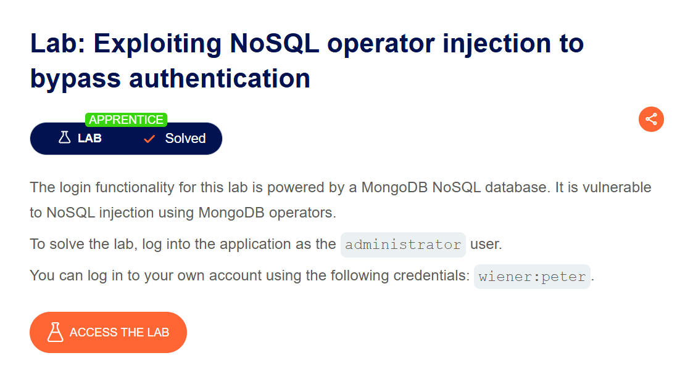Screen dimensions: 693x366
Task: Click the orange share icon
Action: coord(651,119)
